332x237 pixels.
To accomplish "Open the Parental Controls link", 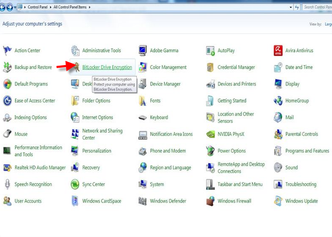I will coord(302,134).
